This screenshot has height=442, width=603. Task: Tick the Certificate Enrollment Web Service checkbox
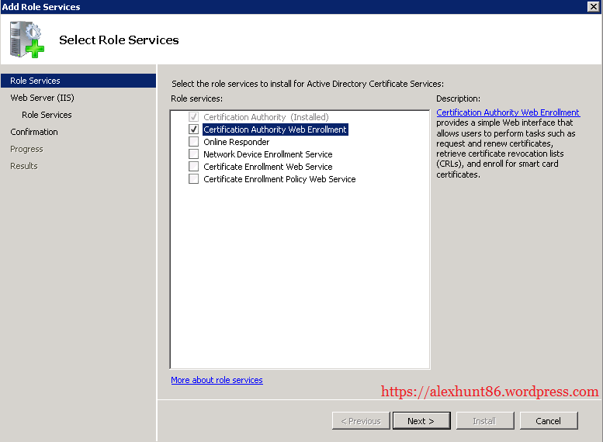point(193,167)
